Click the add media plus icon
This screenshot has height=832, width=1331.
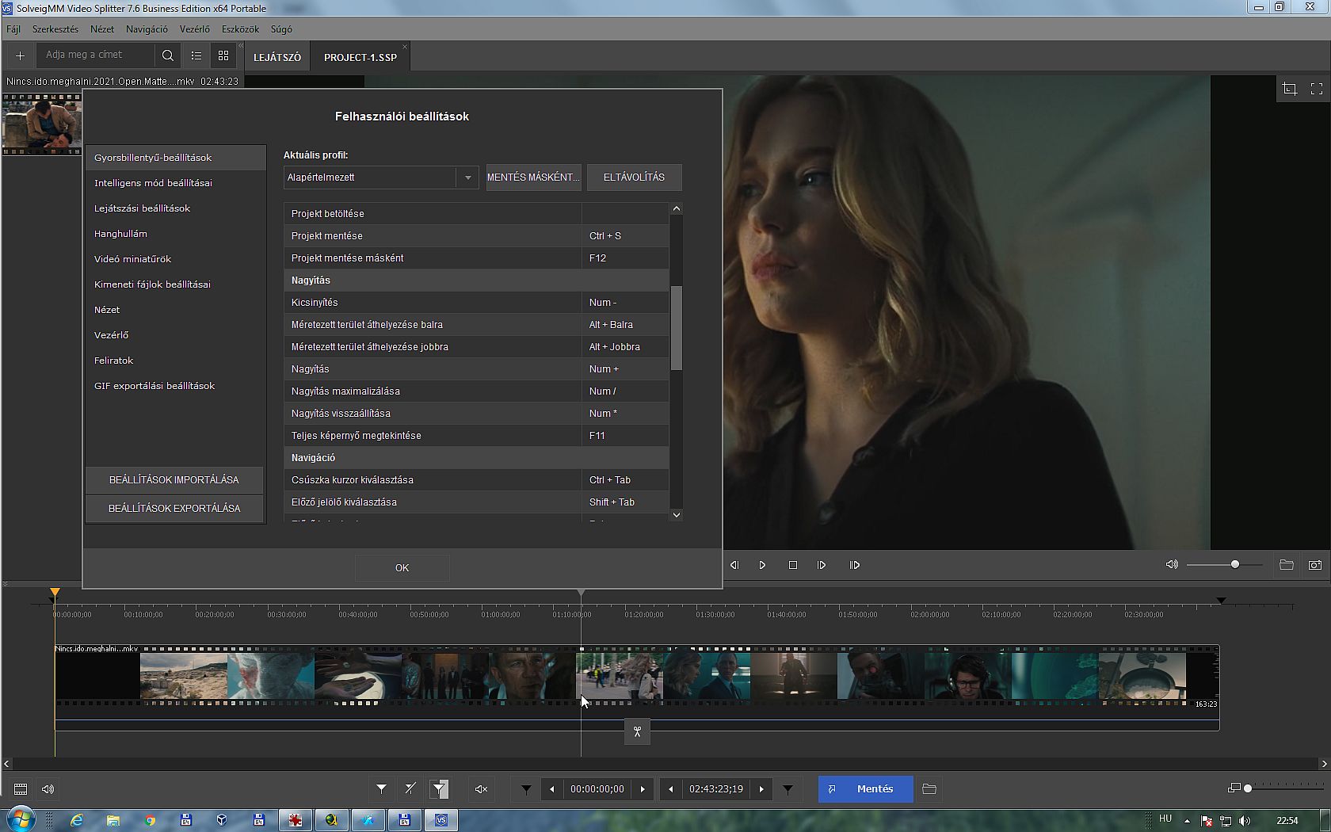21,55
